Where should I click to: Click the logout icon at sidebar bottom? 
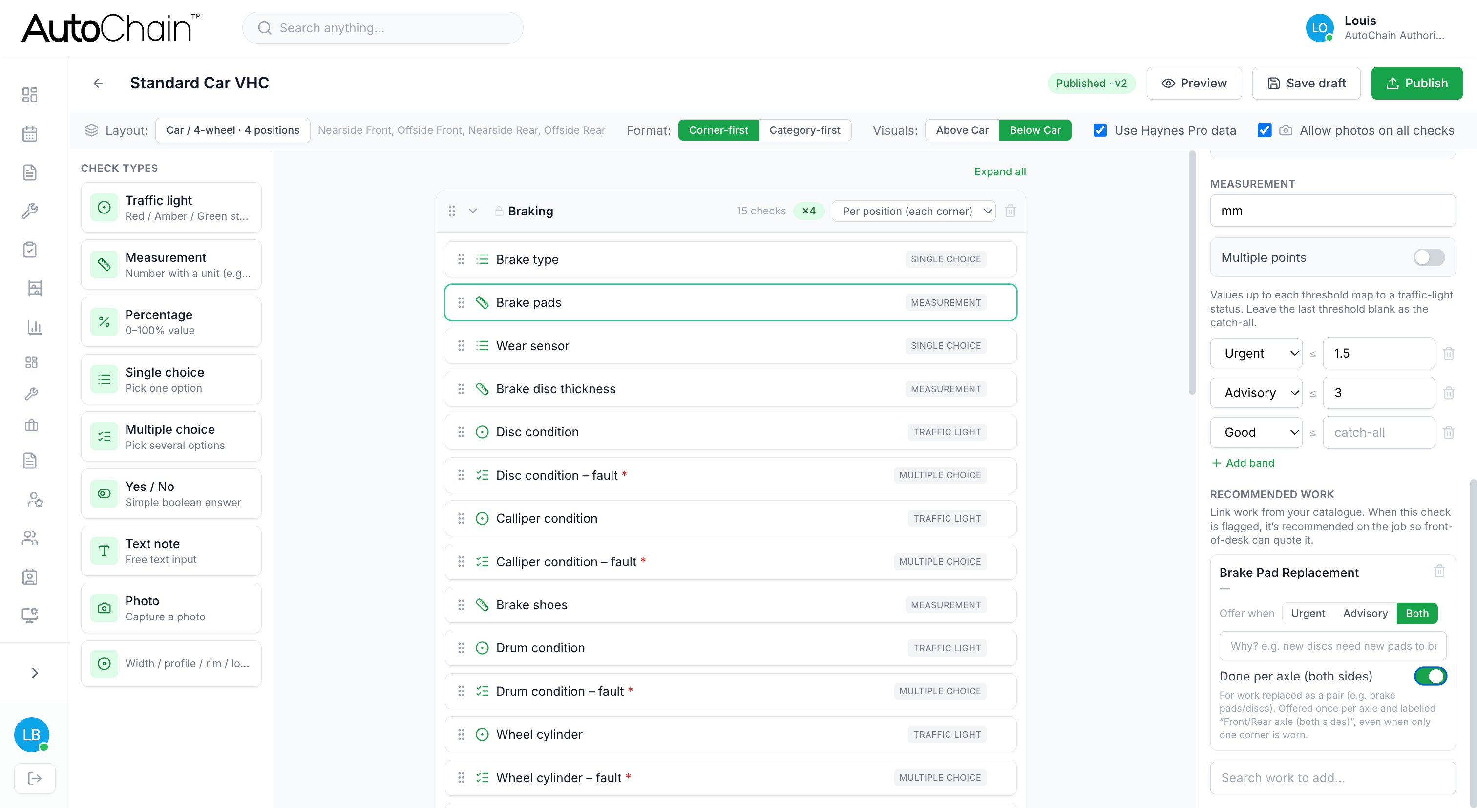(x=34, y=778)
